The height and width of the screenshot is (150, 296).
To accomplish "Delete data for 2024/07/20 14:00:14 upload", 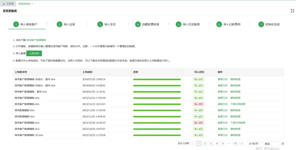I will pos(235,80).
